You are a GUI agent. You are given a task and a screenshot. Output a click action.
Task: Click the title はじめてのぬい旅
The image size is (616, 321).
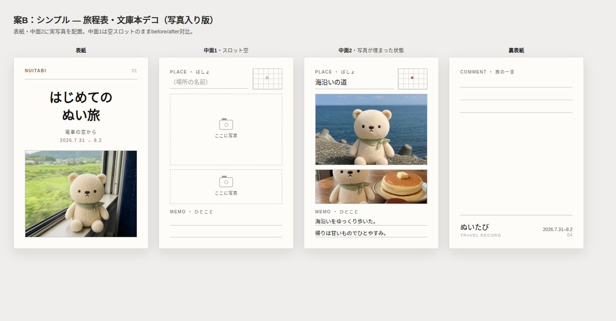tap(81, 106)
